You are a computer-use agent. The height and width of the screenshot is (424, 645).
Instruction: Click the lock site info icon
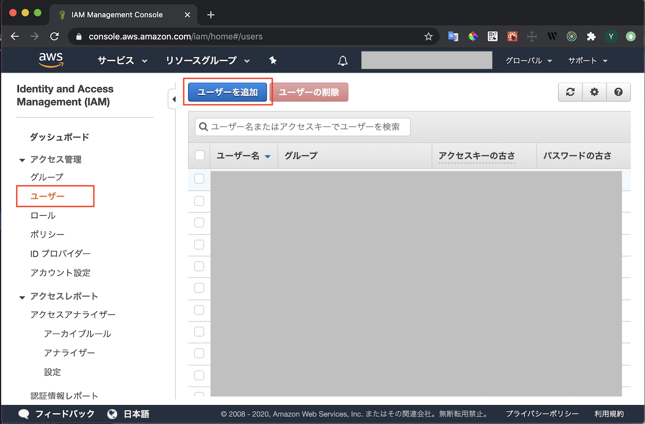coord(79,37)
